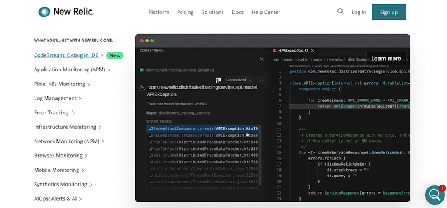Click the code line 'class APIException'
447x208 pixels.
350,83
